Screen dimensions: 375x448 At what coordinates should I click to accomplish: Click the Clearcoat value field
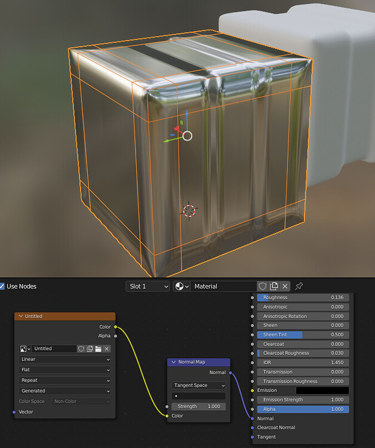[x=303, y=344]
